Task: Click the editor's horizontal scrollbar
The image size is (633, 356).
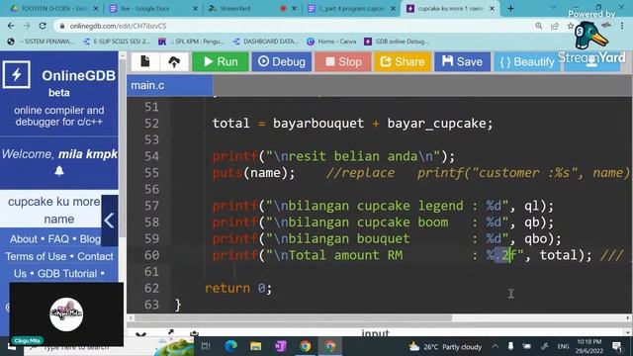Action: (x=293, y=318)
